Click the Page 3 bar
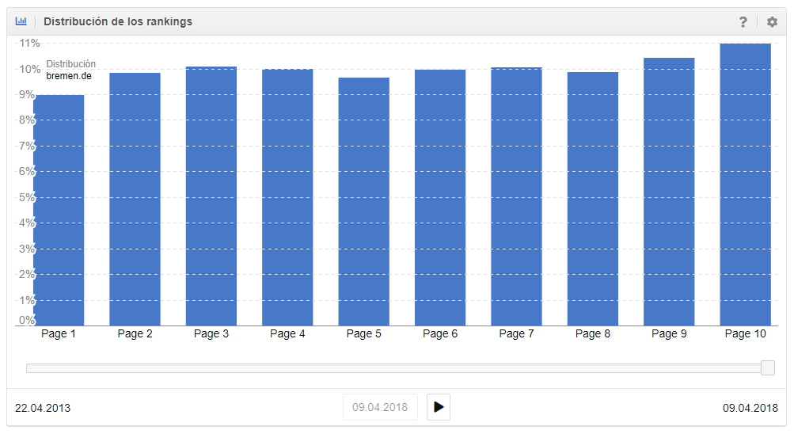This screenshot has width=794, height=434. point(211,196)
